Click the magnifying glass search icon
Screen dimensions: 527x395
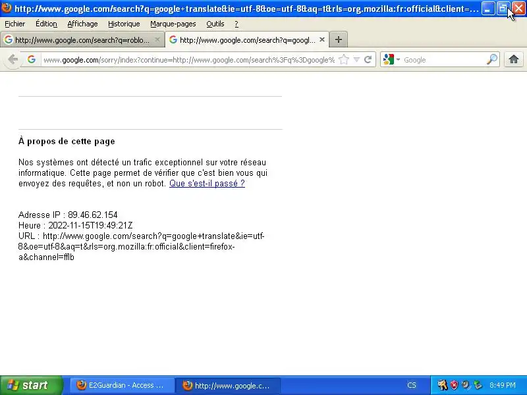491,60
